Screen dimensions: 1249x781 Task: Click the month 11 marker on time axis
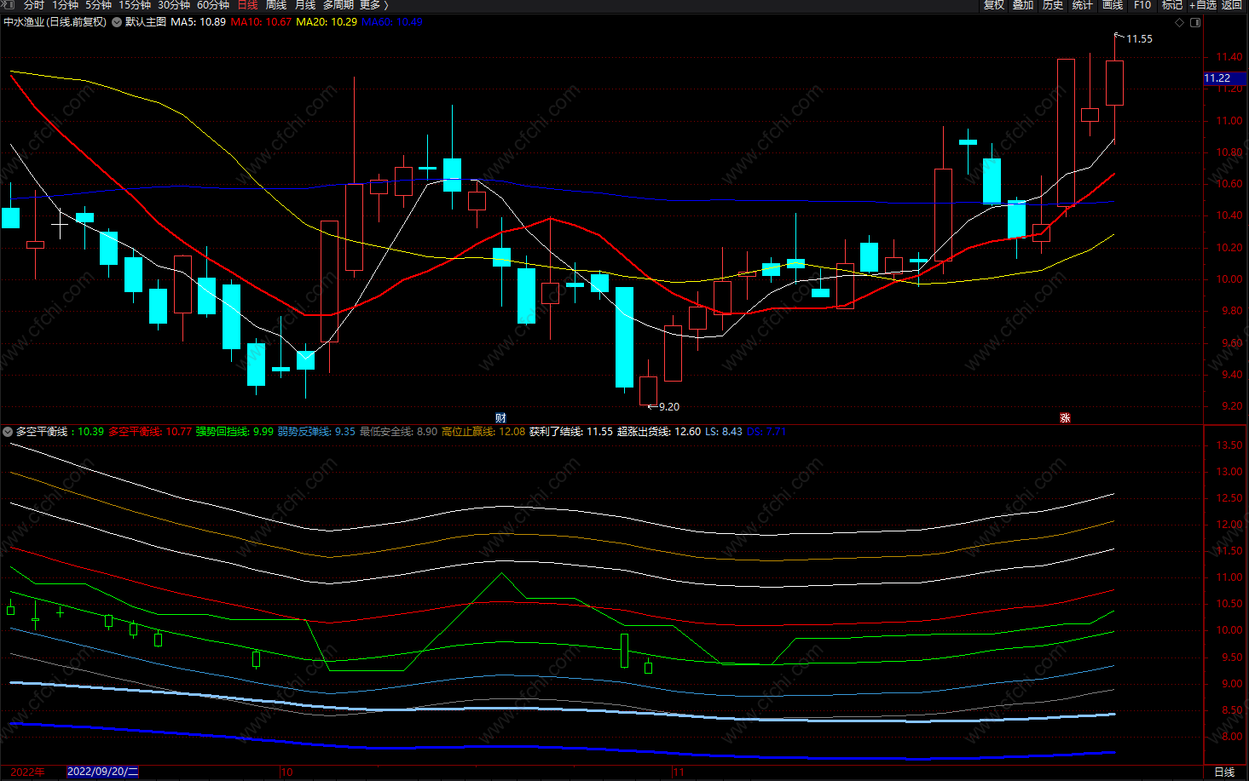pyautogui.click(x=679, y=772)
